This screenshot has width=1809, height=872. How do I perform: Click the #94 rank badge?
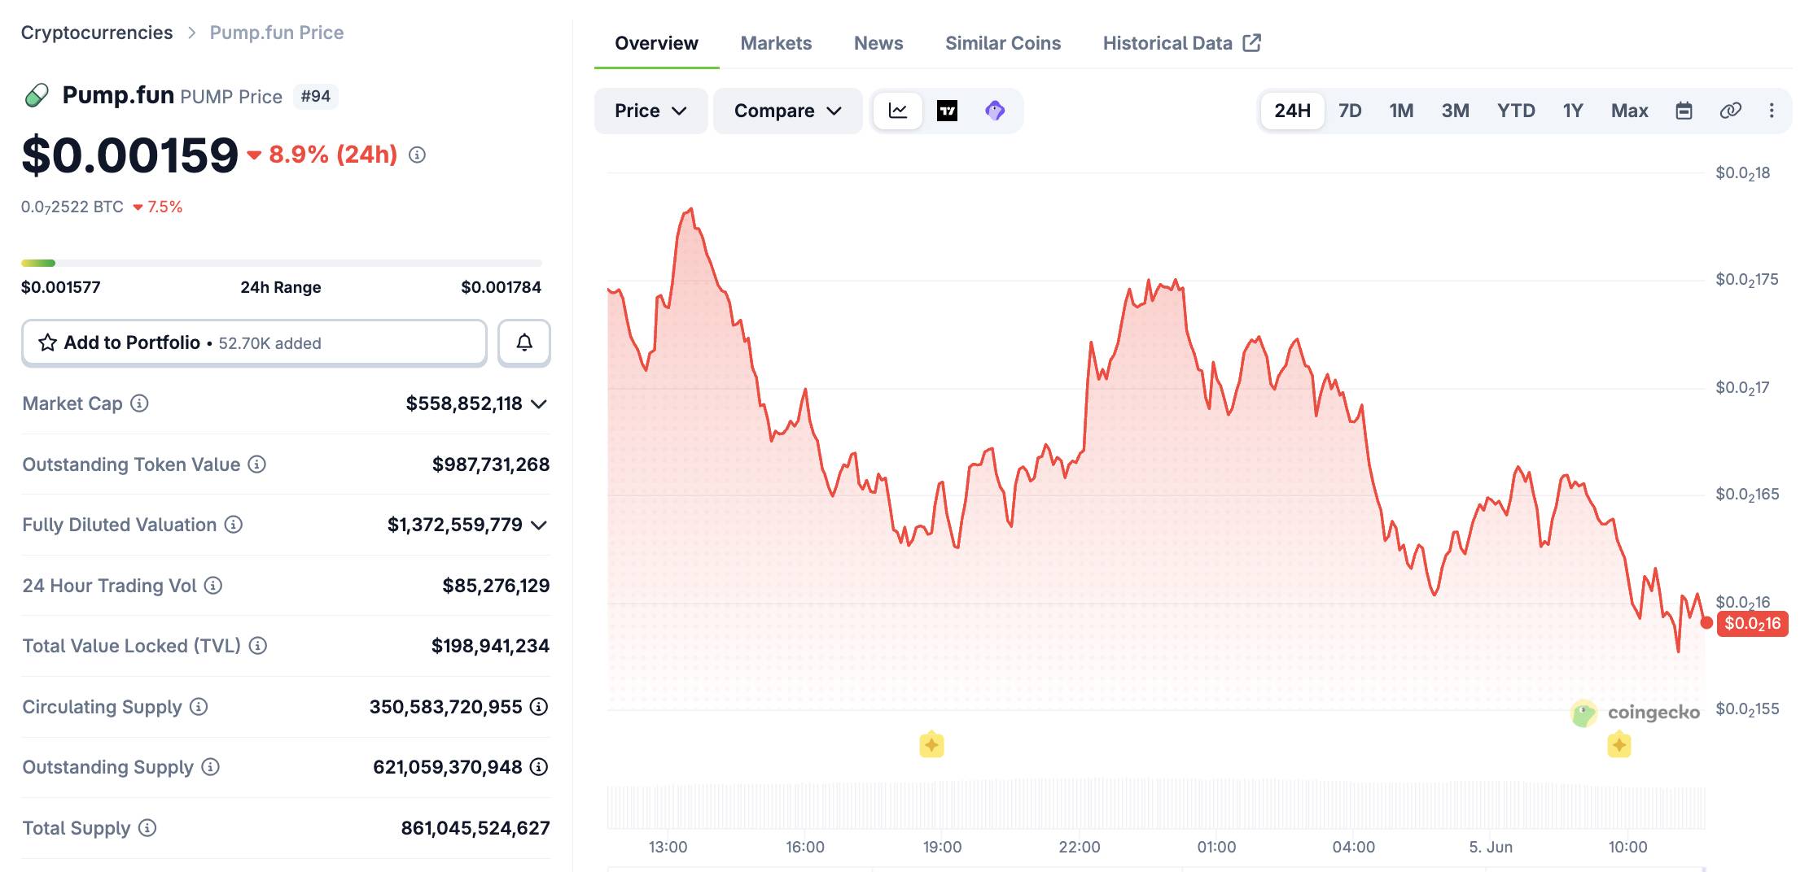pyautogui.click(x=316, y=96)
